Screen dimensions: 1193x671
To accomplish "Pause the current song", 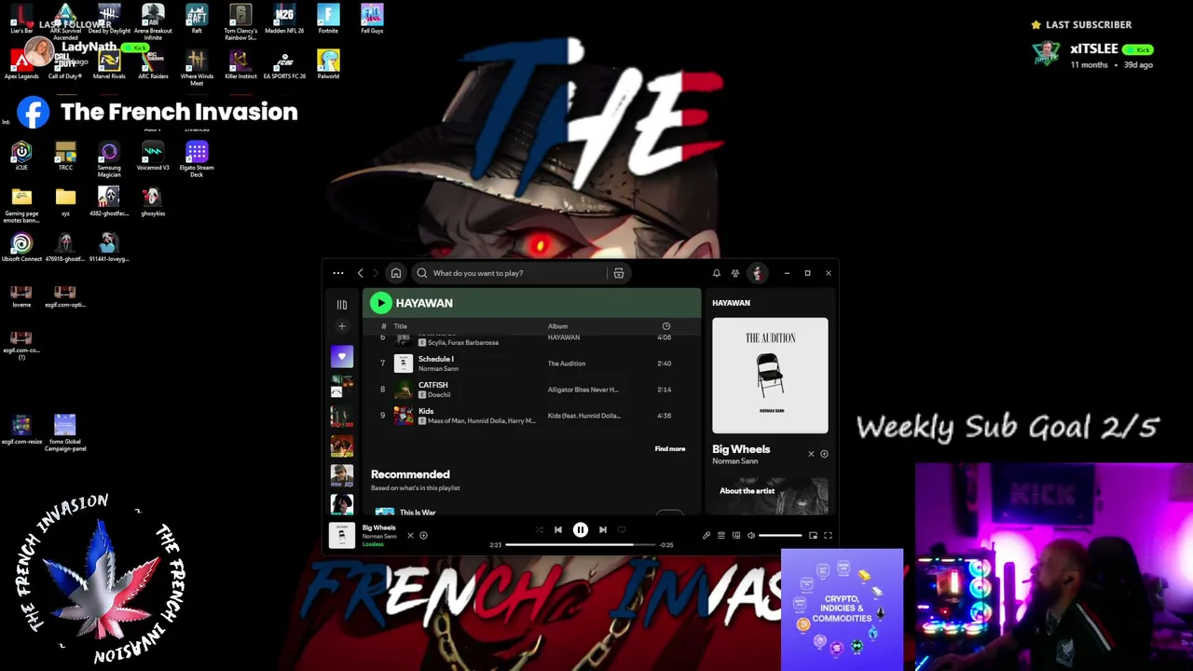I will point(580,529).
